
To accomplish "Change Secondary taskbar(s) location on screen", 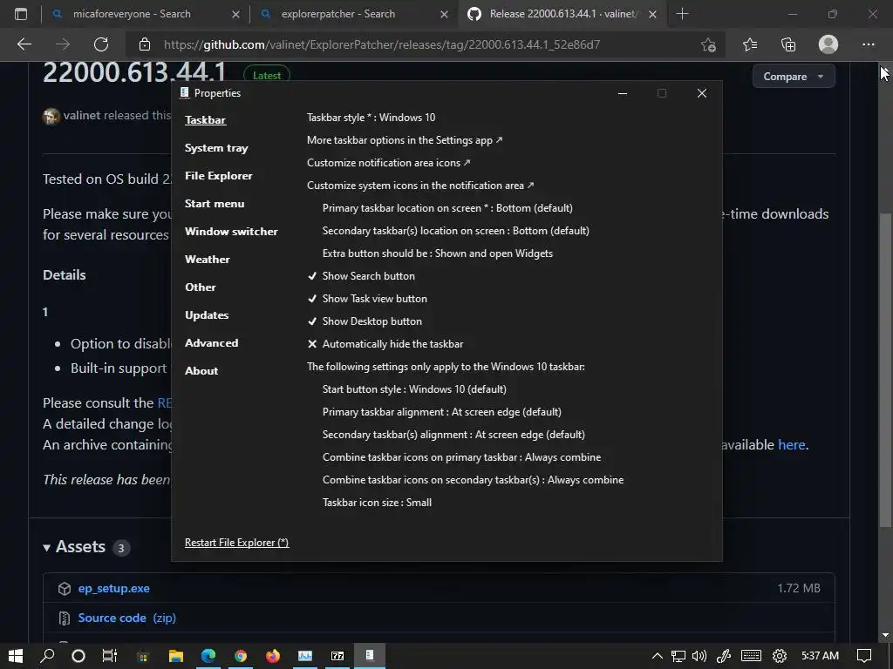I will point(455,231).
